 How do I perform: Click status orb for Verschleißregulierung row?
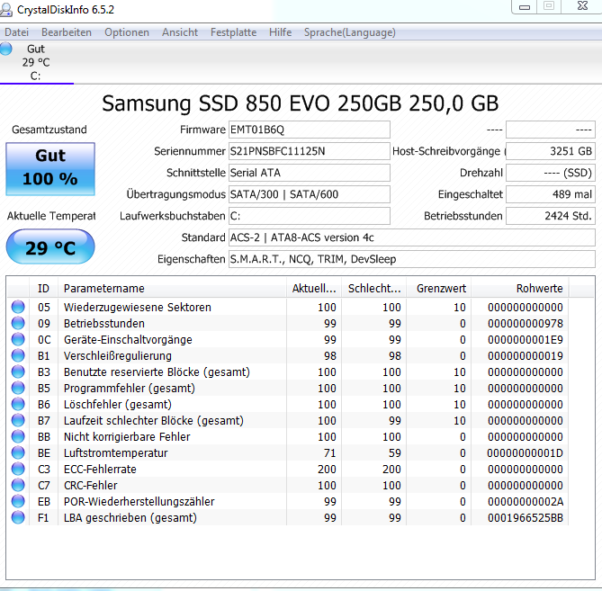18,355
